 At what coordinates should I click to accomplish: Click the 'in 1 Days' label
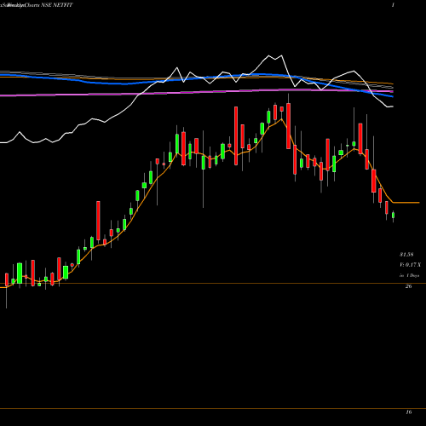tap(409, 275)
